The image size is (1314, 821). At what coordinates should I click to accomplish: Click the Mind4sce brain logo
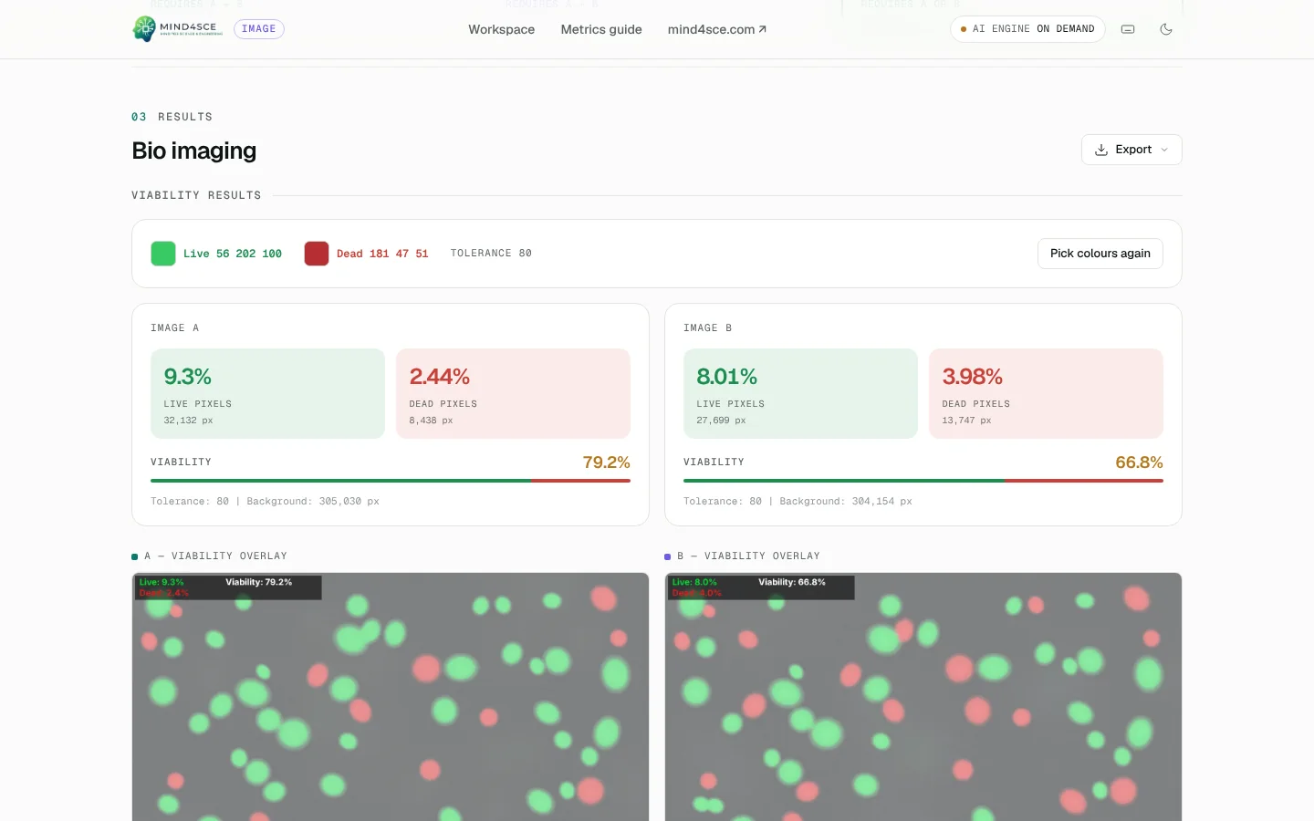pos(178,29)
